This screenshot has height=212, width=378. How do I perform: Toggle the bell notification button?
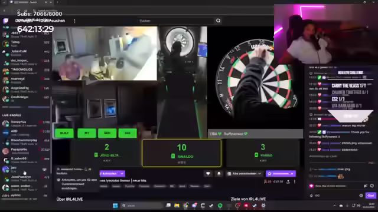click(x=219, y=173)
